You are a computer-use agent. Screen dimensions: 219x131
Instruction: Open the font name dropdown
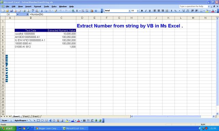pyautogui.click(x=129, y=11)
